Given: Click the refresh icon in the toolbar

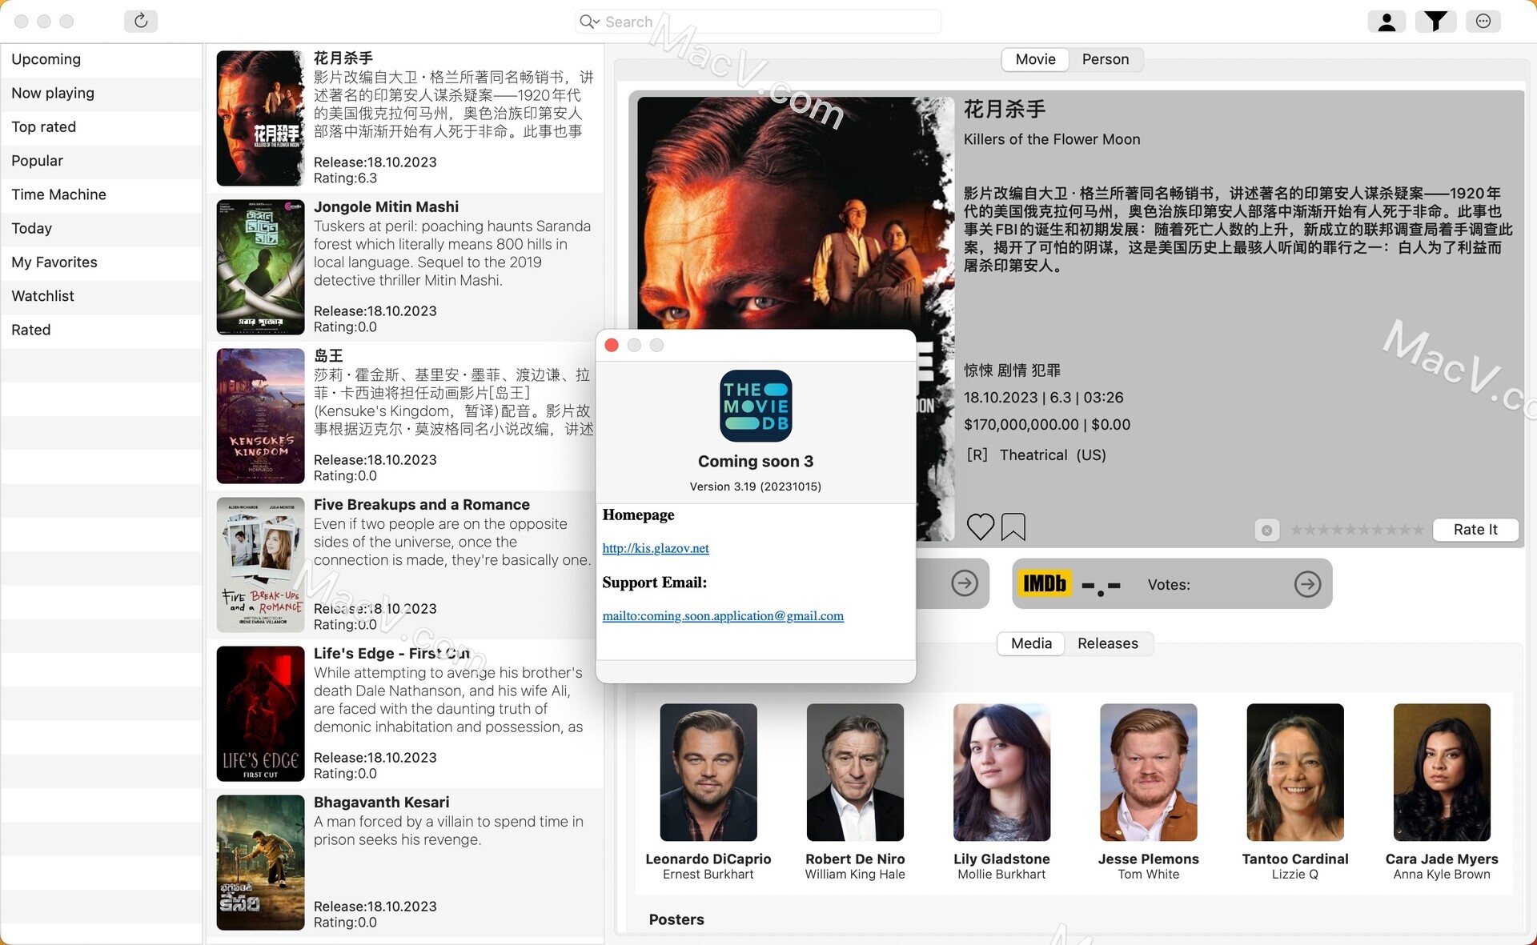Looking at the screenshot, I should tap(141, 21).
